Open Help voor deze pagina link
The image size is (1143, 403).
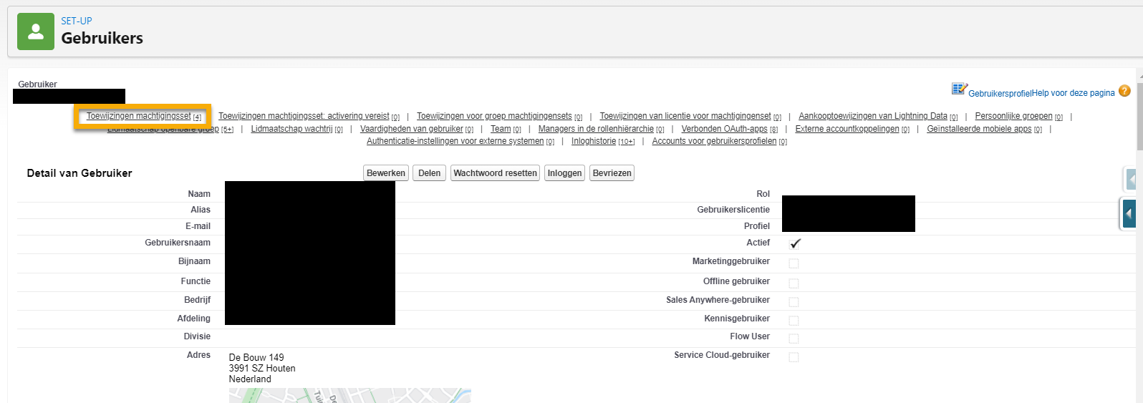pyautogui.click(x=1074, y=93)
